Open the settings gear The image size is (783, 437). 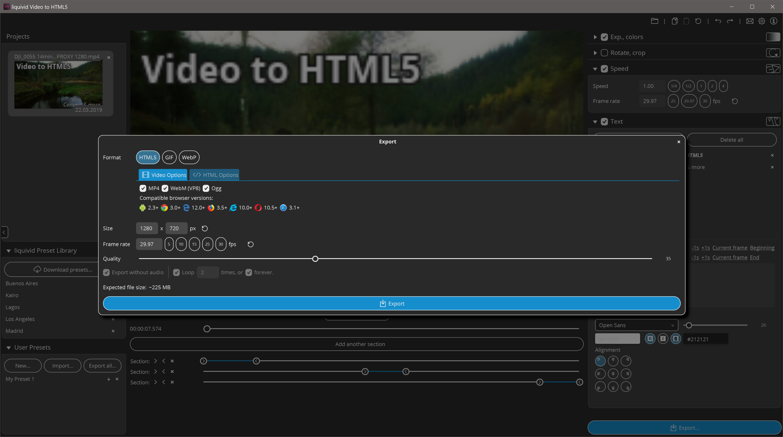(762, 21)
